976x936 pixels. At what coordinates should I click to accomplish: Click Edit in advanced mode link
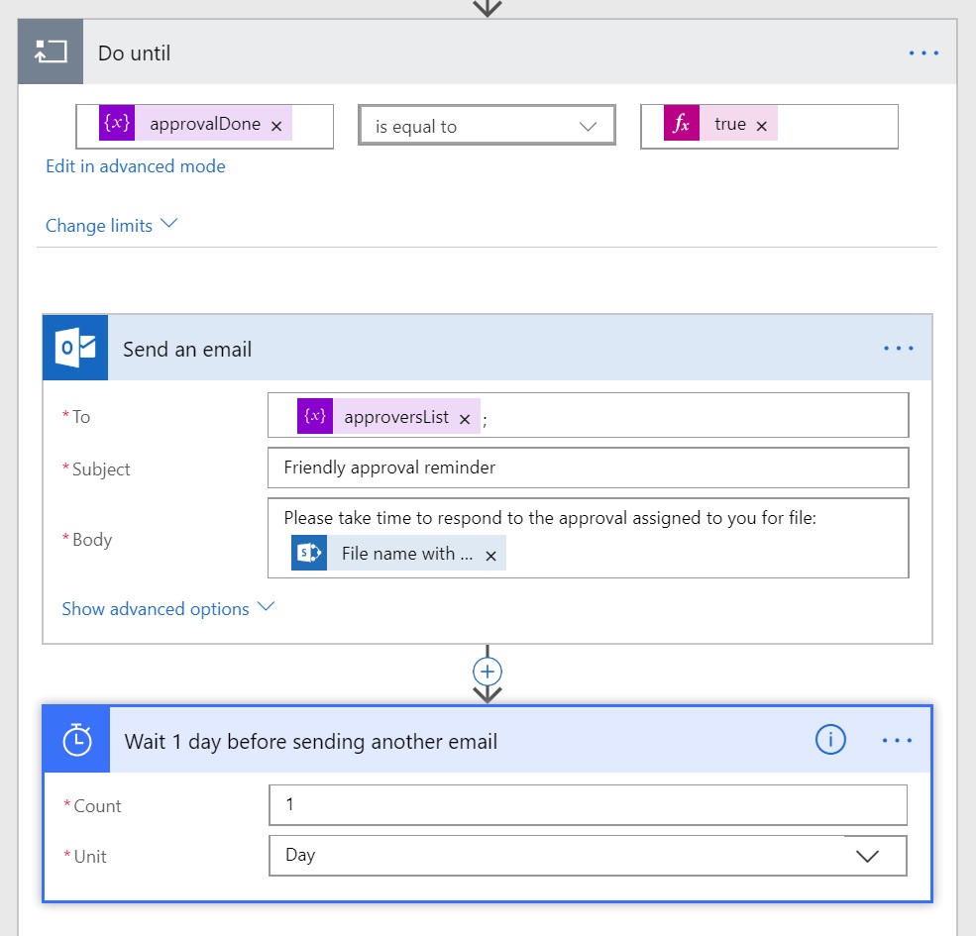point(136,166)
